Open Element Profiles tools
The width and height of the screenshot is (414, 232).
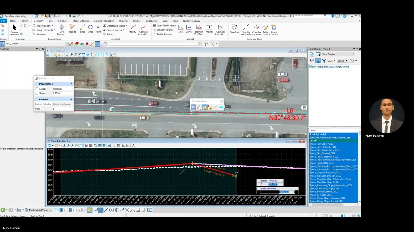pos(199,30)
